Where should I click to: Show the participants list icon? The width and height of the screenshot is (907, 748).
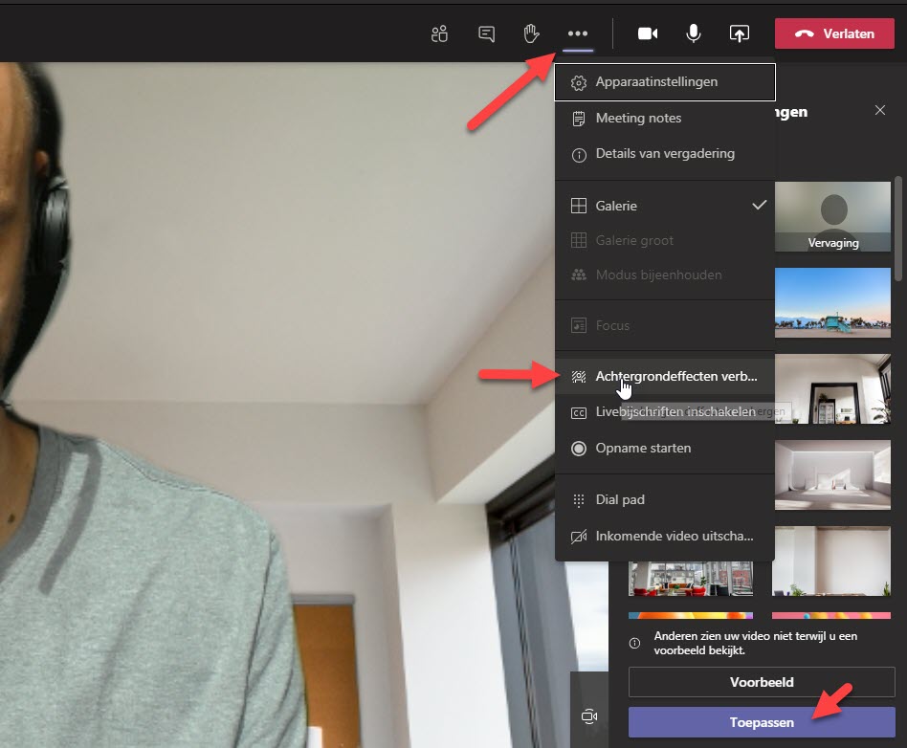[x=439, y=34]
